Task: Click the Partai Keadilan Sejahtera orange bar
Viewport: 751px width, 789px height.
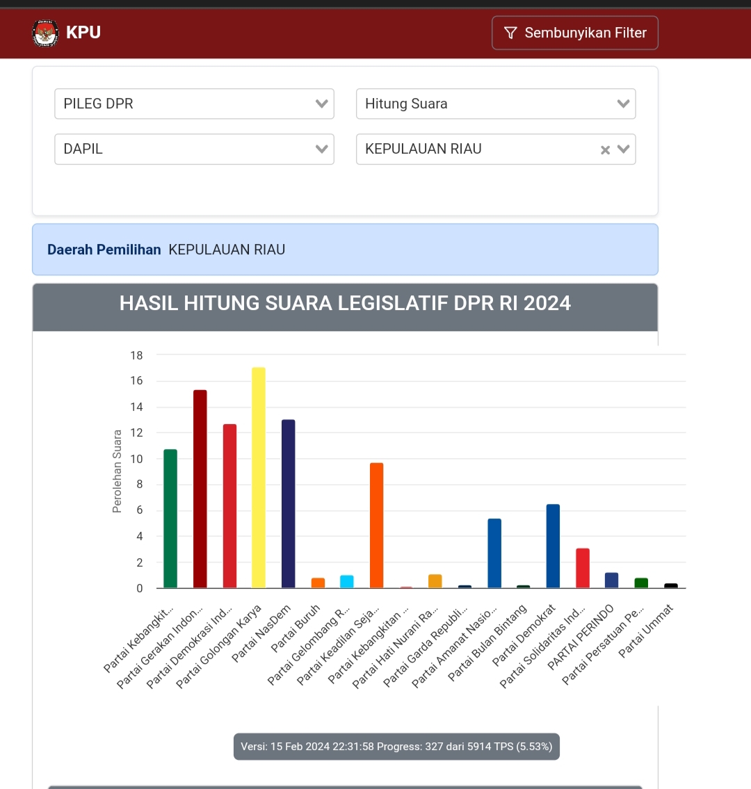Action: tap(376, 526)
